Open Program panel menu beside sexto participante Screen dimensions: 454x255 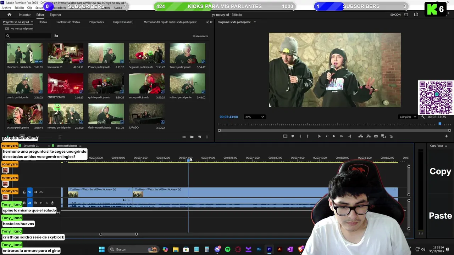coord(254,22)
